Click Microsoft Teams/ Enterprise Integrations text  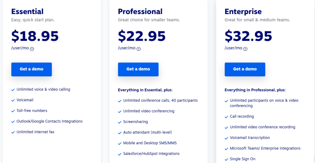coord(265,148)
